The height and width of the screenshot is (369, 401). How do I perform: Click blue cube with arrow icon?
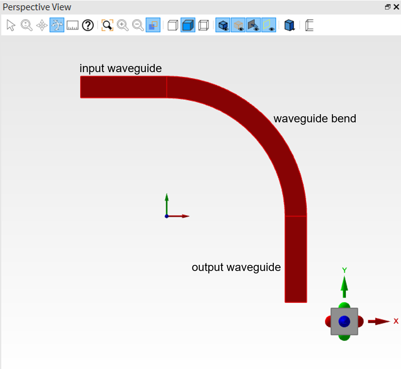point(290,26)
